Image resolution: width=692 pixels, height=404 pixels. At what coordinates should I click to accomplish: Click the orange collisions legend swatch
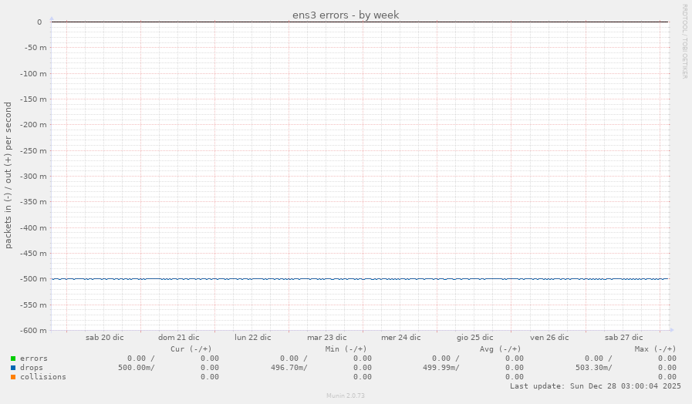click(13, 377)
